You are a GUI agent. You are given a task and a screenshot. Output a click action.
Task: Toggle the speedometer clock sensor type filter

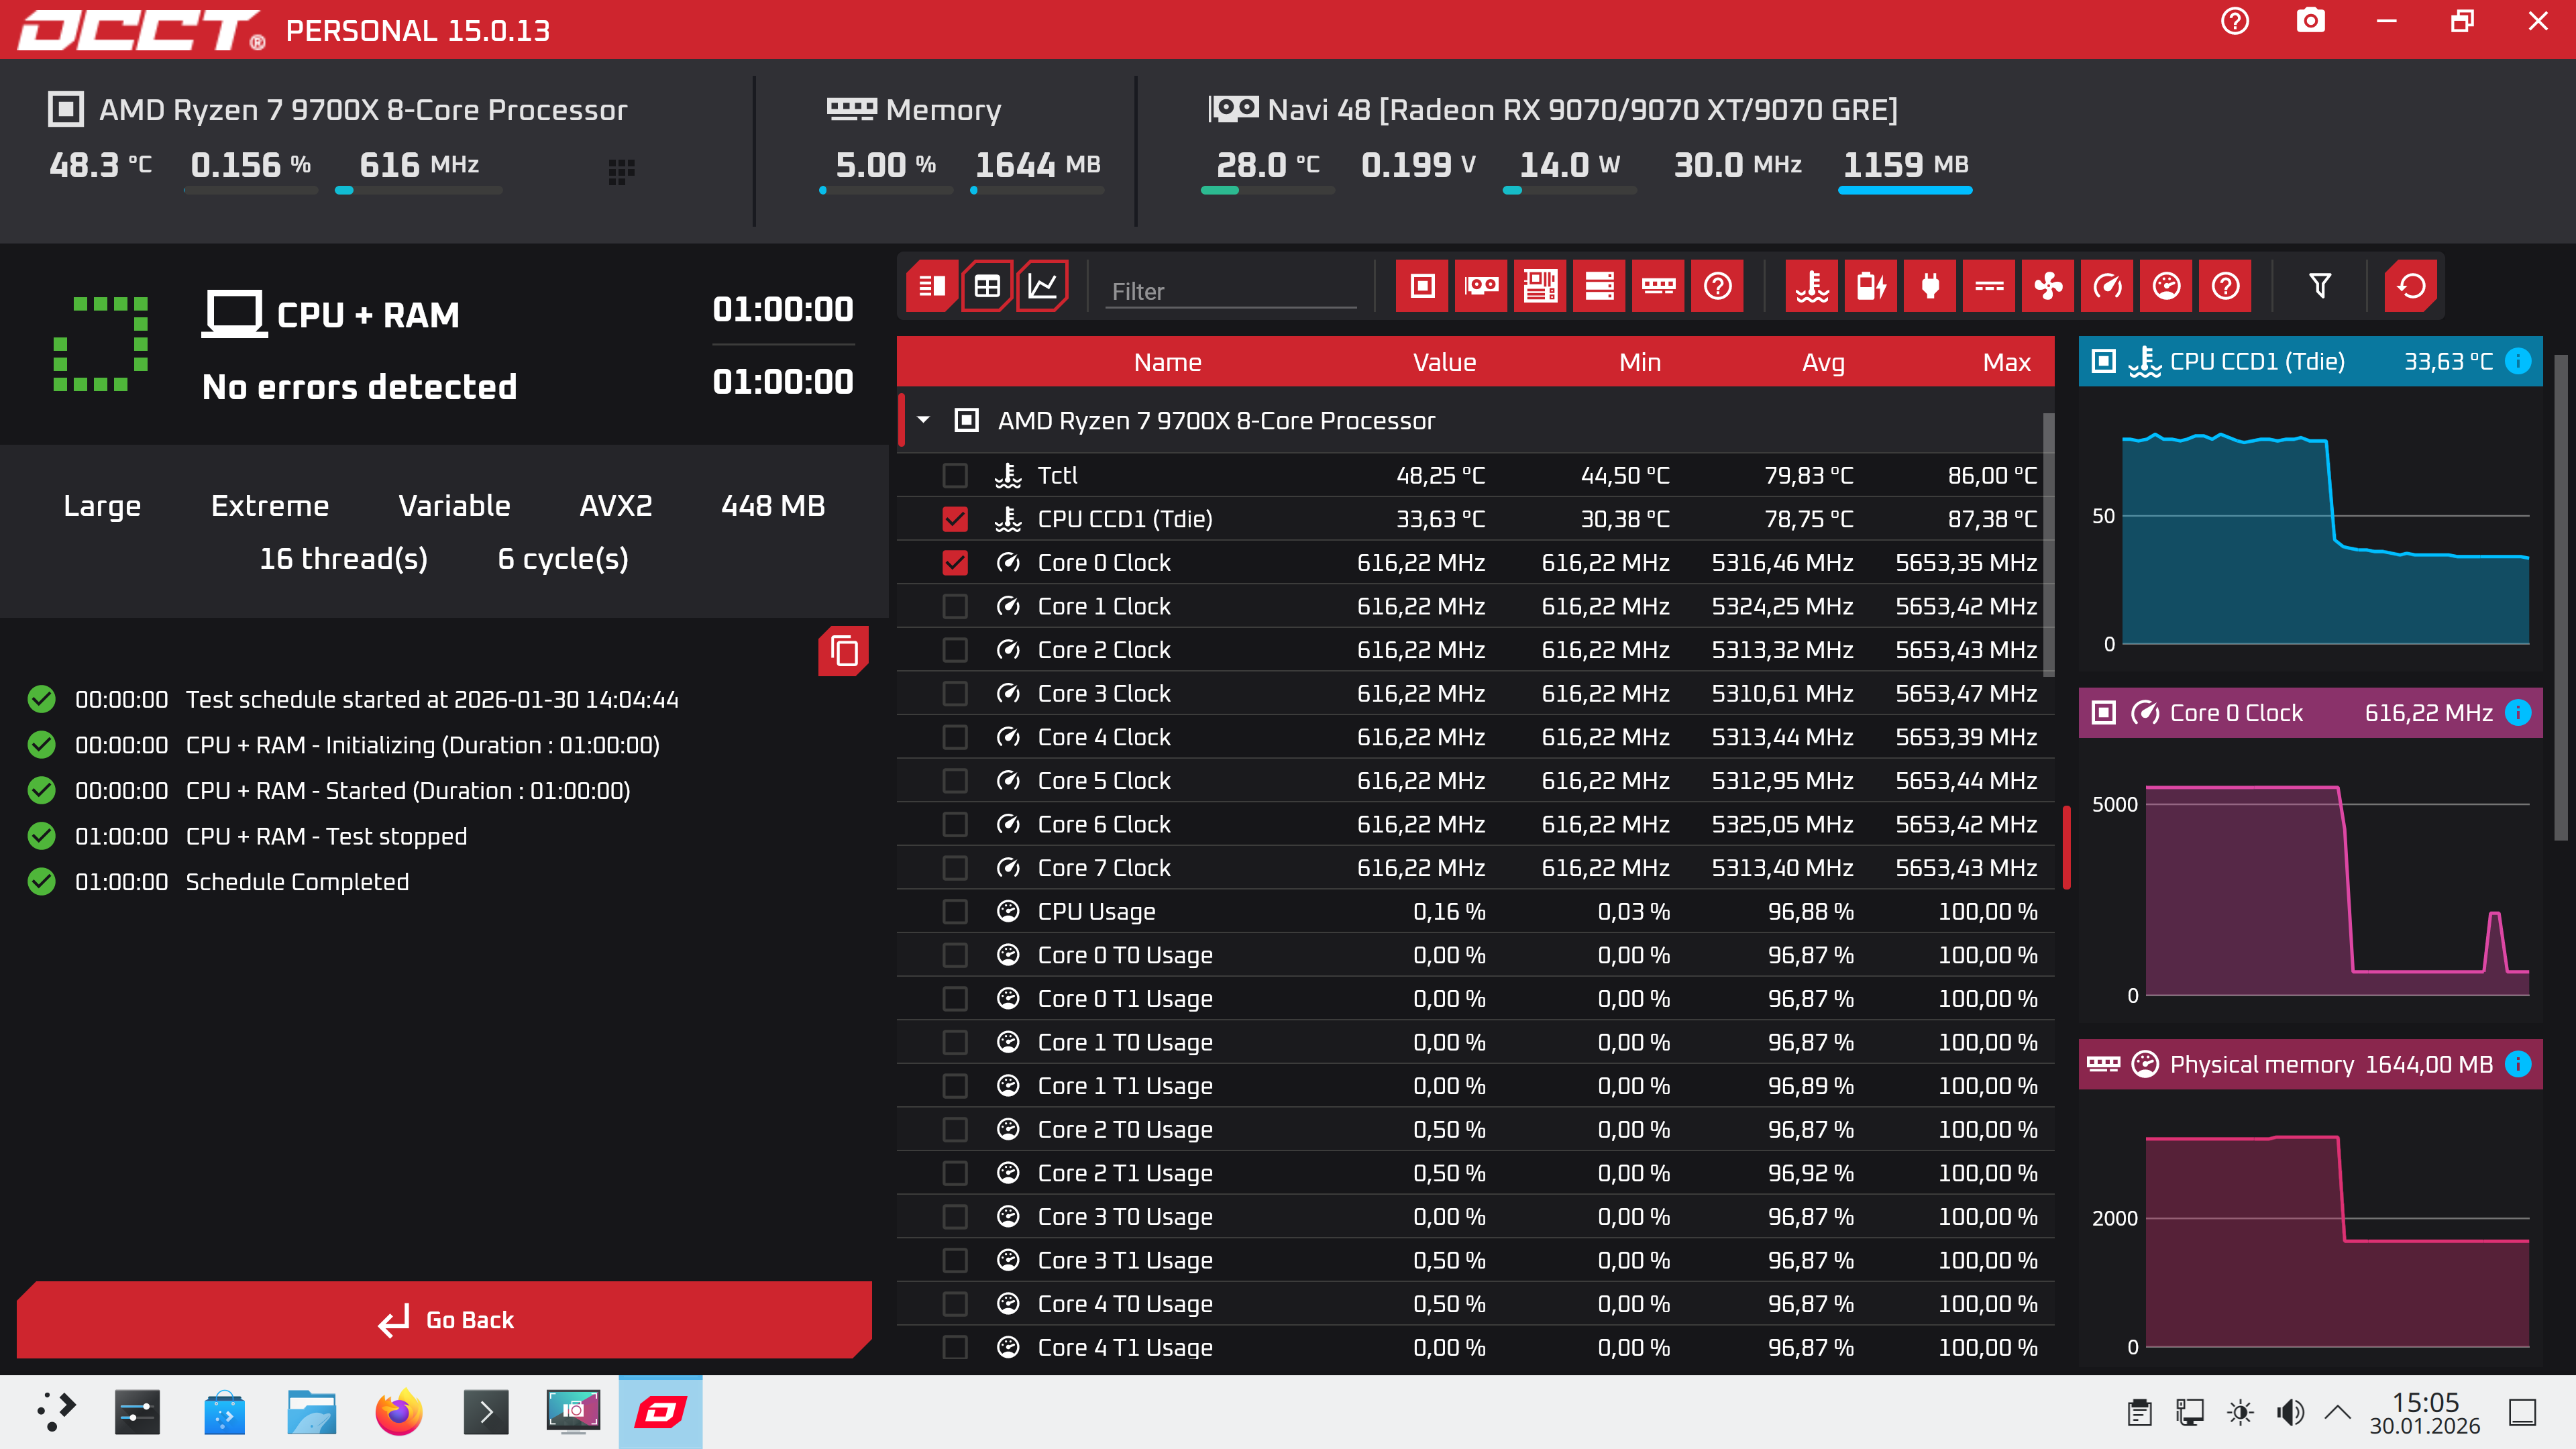tap(2107, 287)
